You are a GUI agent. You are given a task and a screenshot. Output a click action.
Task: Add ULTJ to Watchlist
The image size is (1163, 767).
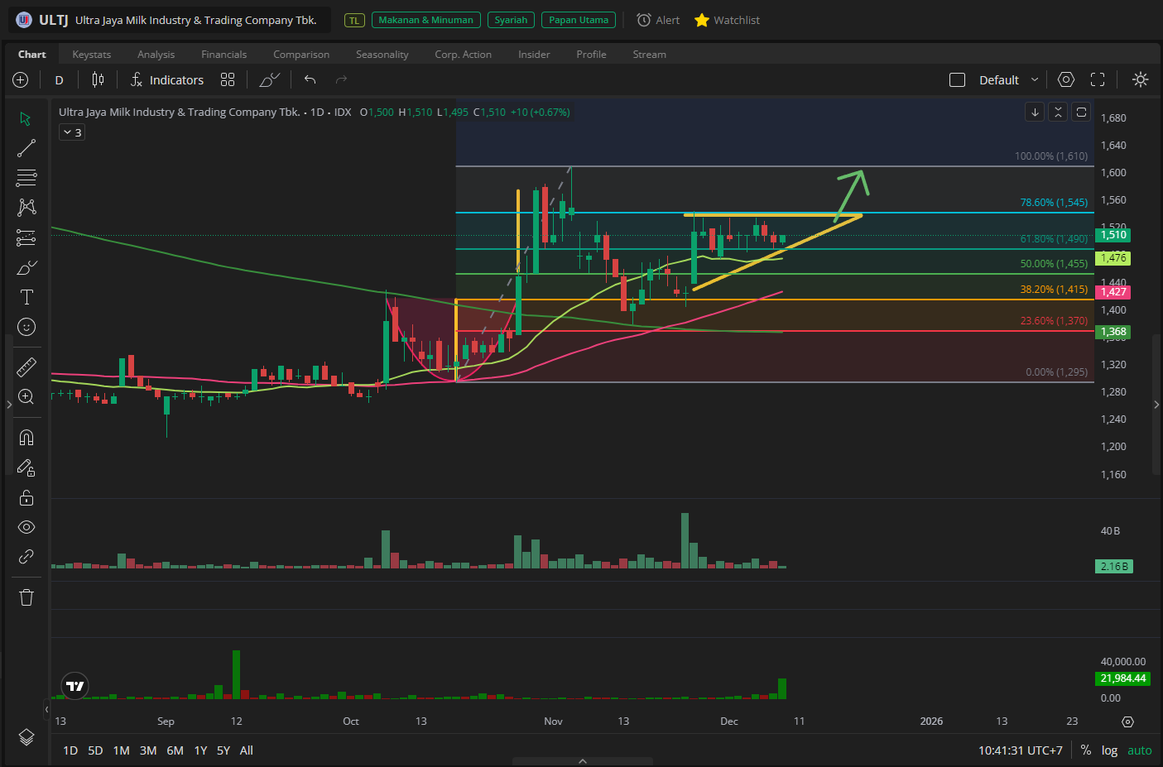pos(727,20)
